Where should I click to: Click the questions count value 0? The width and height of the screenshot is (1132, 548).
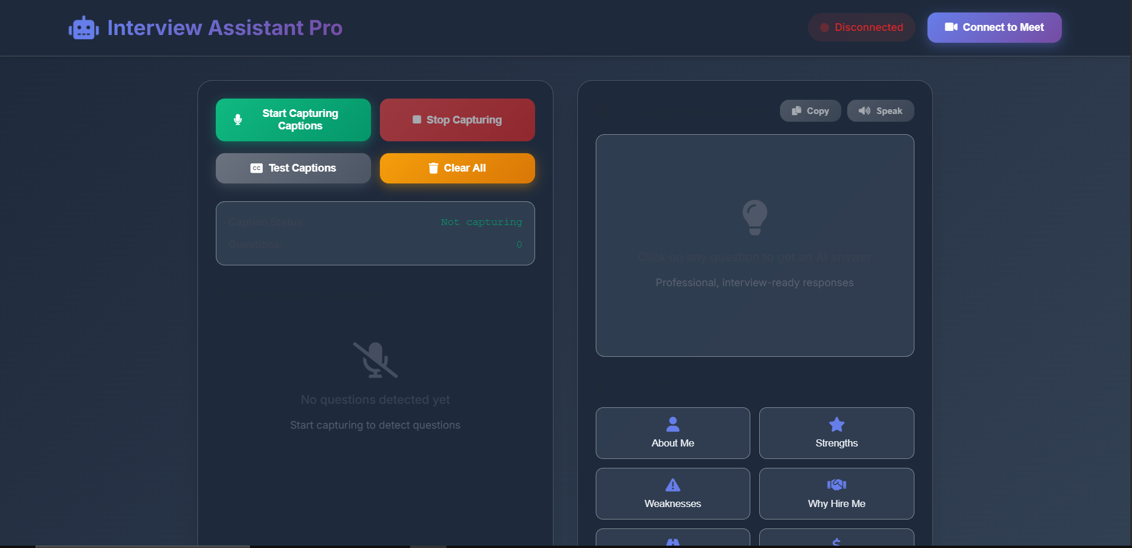(519, 245)
